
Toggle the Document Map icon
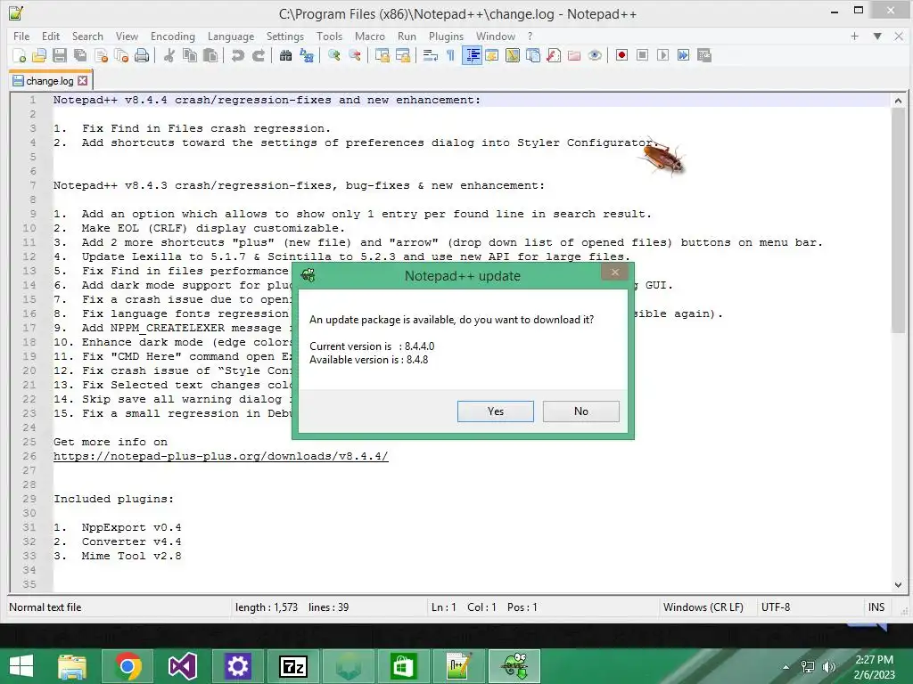click(513, 56)
